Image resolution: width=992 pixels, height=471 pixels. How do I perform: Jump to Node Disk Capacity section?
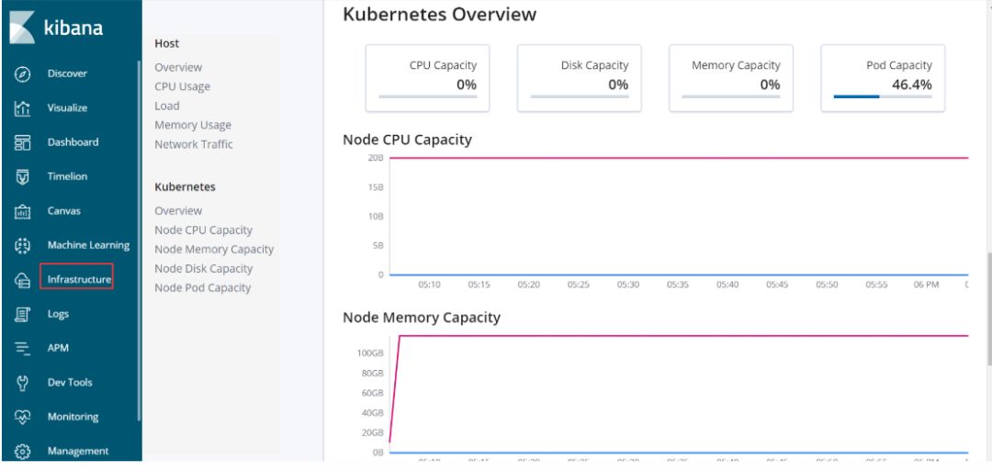tap(204, 269)
